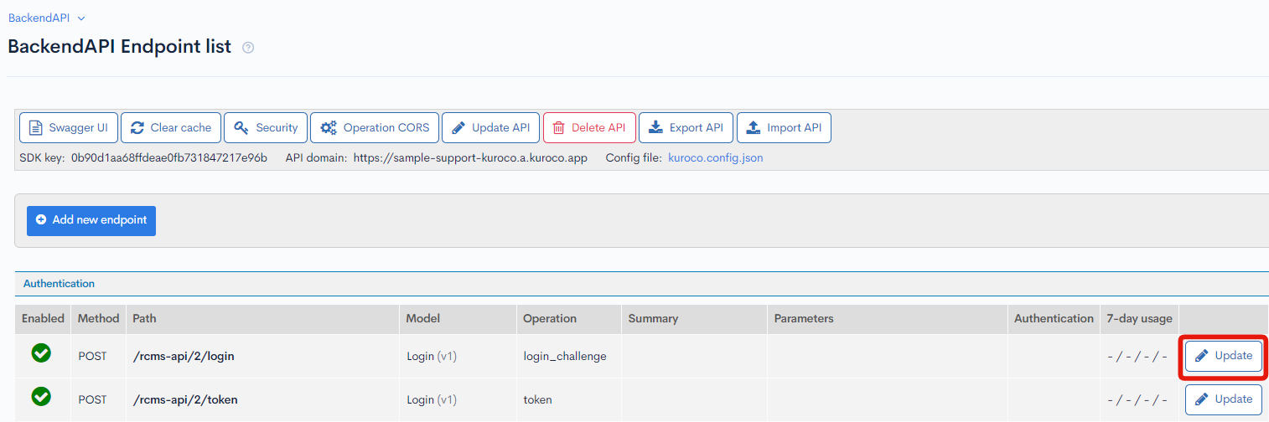Click the Authentication column header
This screenshot has width=1269, height=422.
(1054, 318)
